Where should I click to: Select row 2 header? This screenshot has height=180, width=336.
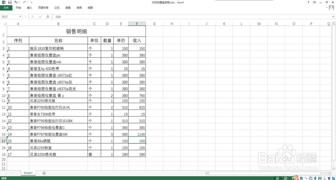[3, 41]
